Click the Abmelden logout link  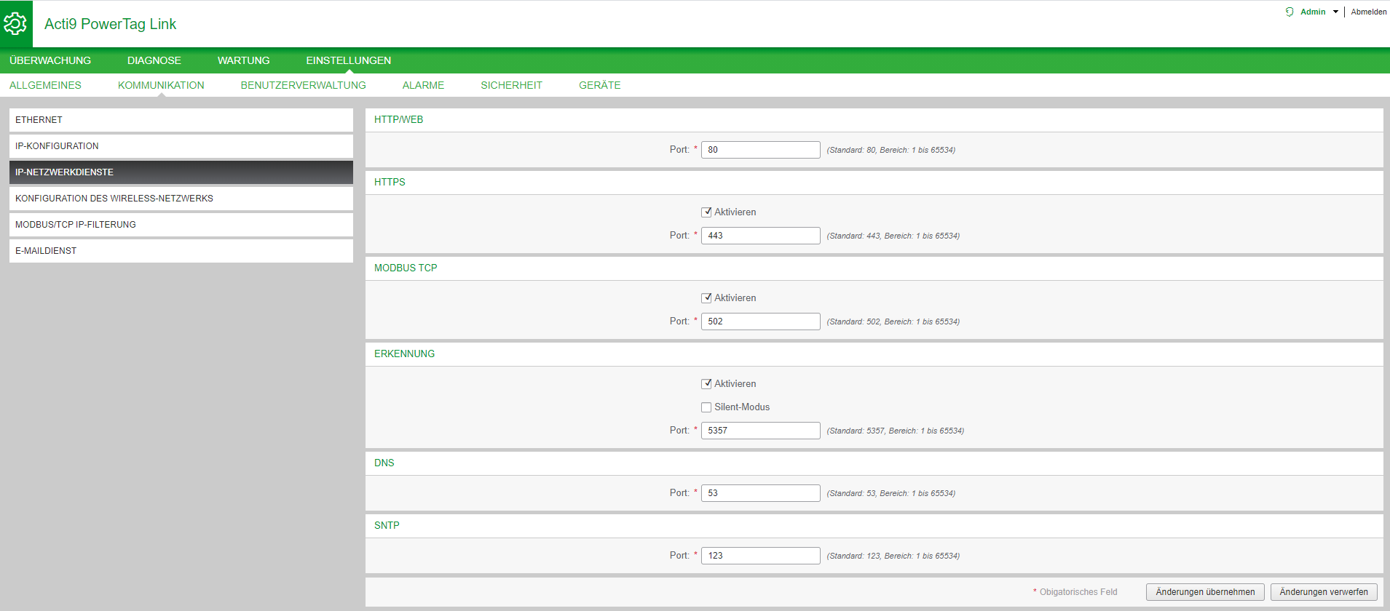(1369, 12)
